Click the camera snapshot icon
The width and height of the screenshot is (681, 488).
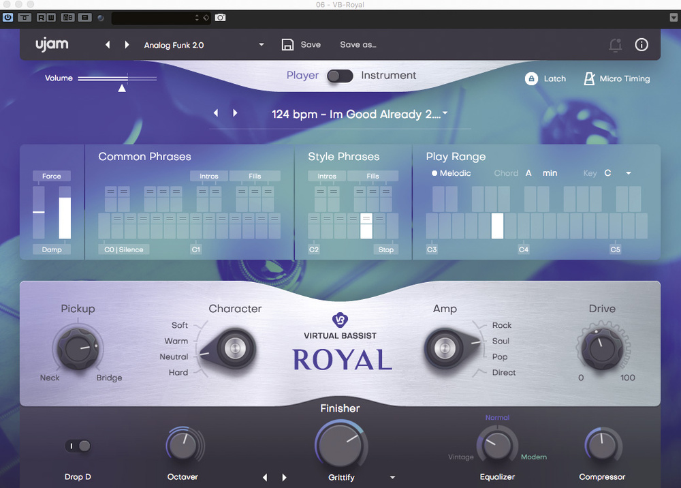[221, 18]
